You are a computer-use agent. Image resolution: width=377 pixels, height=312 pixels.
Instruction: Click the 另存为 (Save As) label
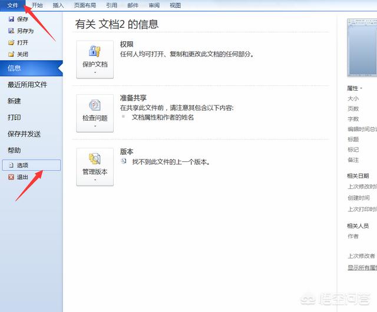pos(25,31)
